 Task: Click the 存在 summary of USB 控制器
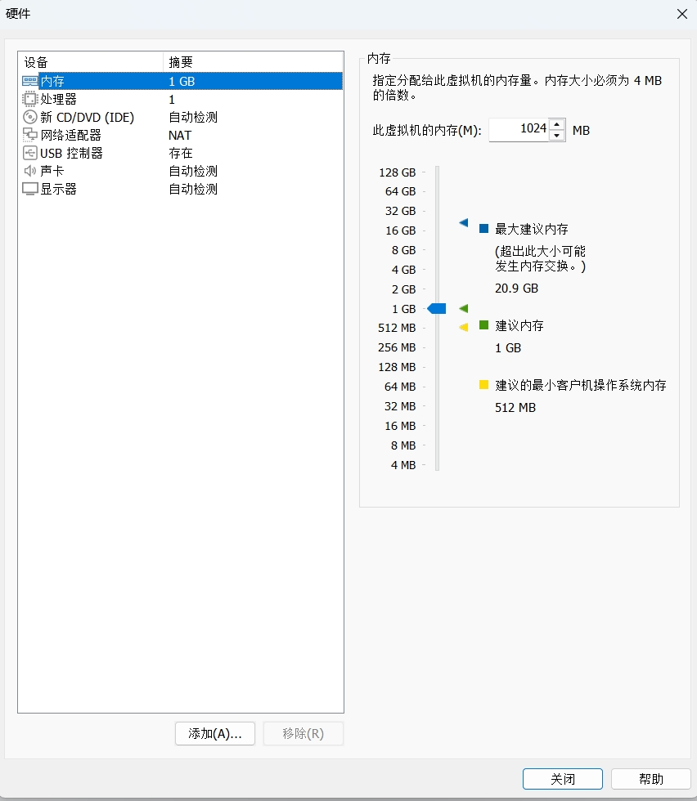(181, 154)
